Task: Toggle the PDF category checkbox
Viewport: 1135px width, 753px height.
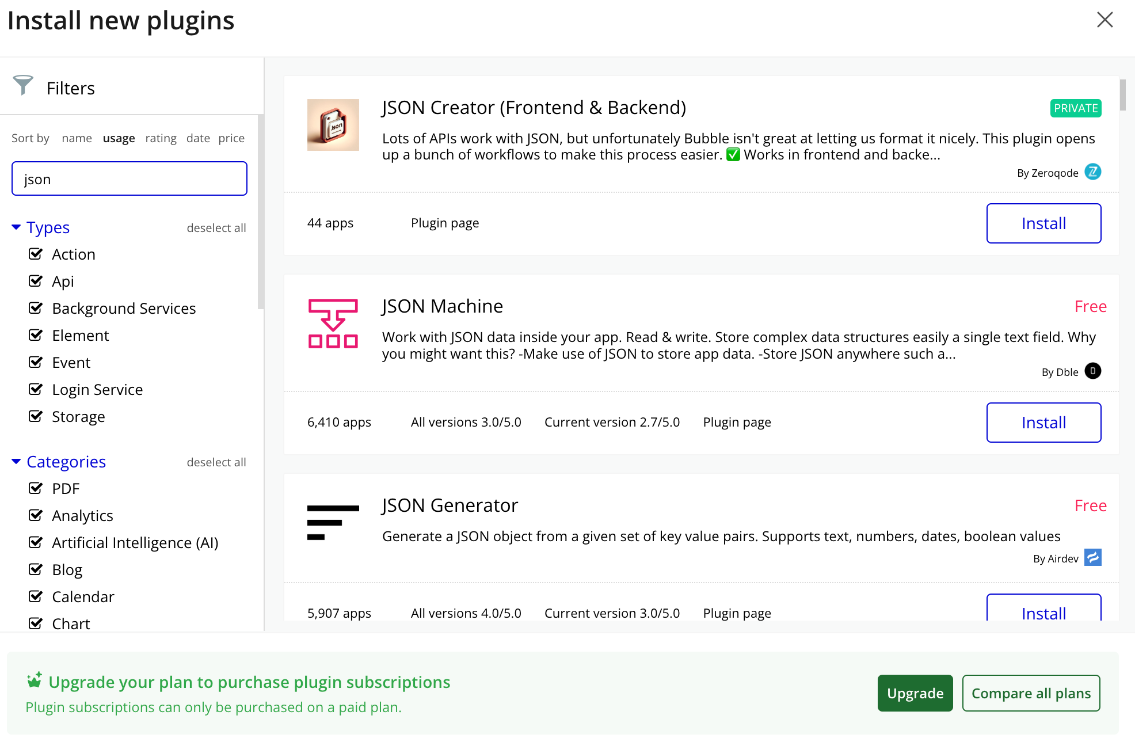Action: coord(36,488)
